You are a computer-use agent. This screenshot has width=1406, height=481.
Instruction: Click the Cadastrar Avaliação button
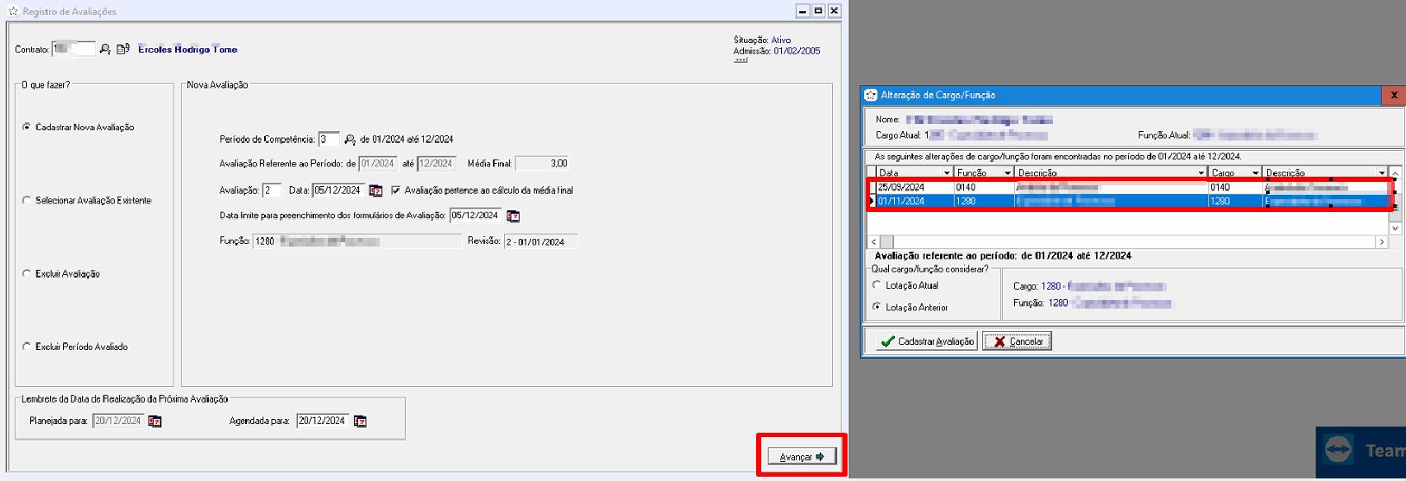coord(927,341)
